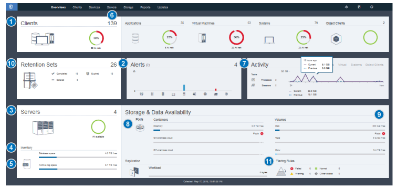Click the Clients count 139
This screenshot has height=189, width=397.
coord(112,23)
